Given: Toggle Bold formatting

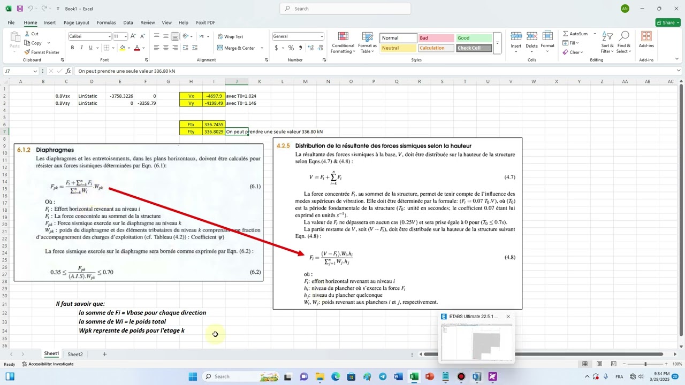Looking at the screenshot, I should [x=72, y=48].
